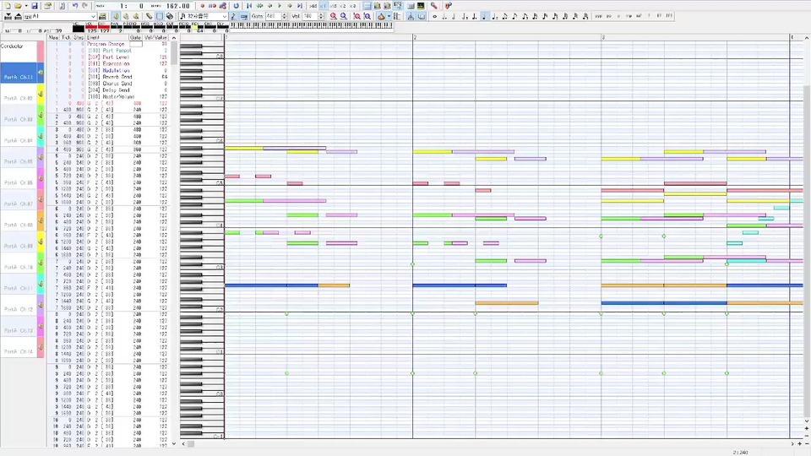Click the Gate value stepper arrows
The height and width of the screenshot is (456, 811).
coord(285,16)
